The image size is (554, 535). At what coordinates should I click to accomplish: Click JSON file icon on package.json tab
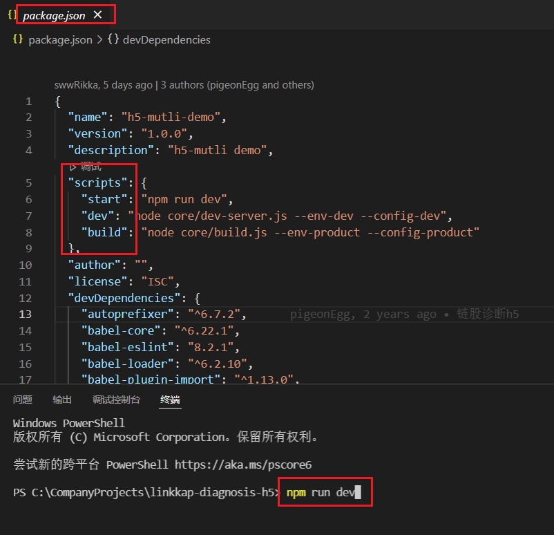[12, 15]
